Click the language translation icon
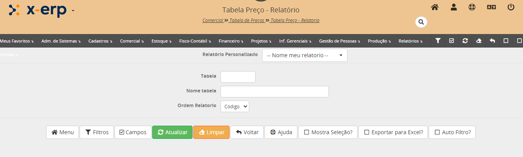 tap(492, 7)
